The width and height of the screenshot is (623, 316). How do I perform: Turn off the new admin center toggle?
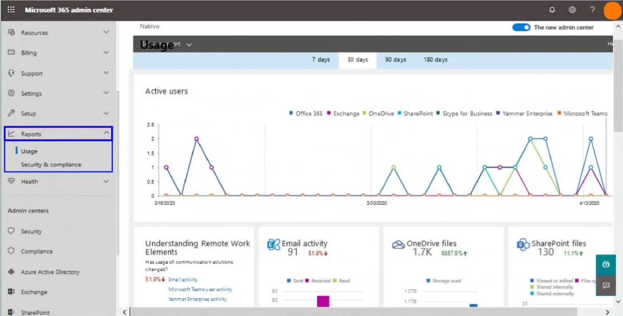pos(521,27)
